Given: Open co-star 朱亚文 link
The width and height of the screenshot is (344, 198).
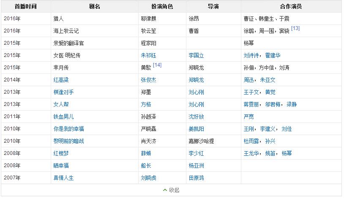Looking at the screenshot, I should pos(268,80).
